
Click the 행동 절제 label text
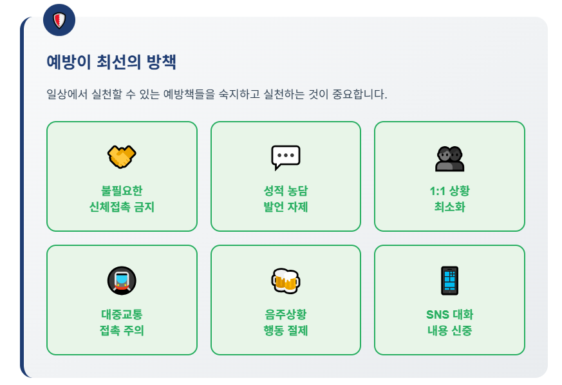[285, 331]
